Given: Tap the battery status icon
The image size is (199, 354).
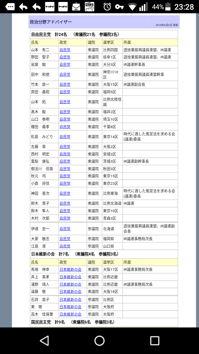Looking at the screenshot, I should pyautogui.click(x=168, y=7).
